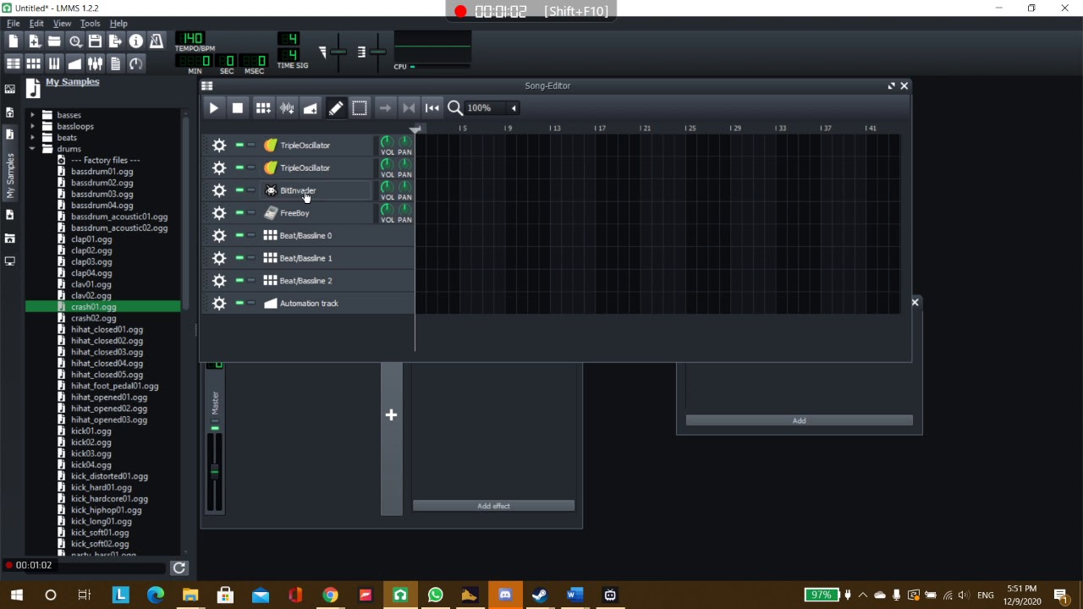Show the Song Editor window
1083x609 pixels.
point(14,63)
